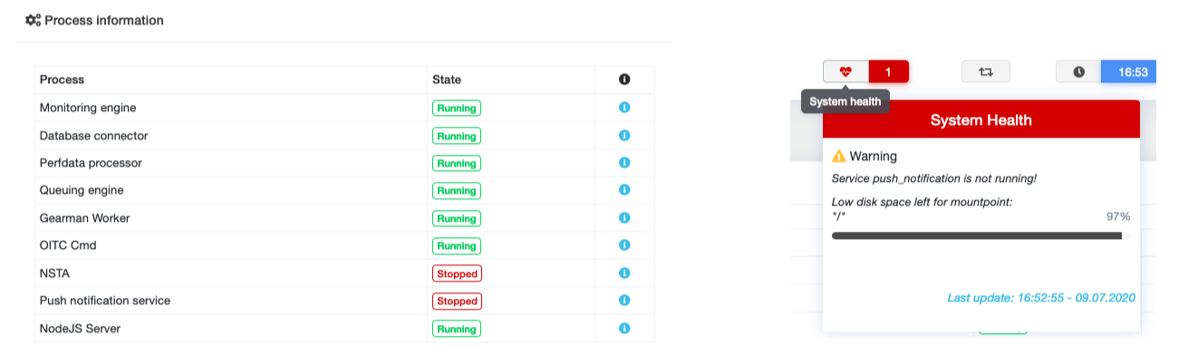Click info icon for NodeJS Server
This screenshot has height=364, width=1179.
click(x=623, y=328)
